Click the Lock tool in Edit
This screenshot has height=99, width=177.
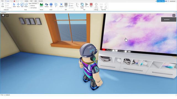71,5
